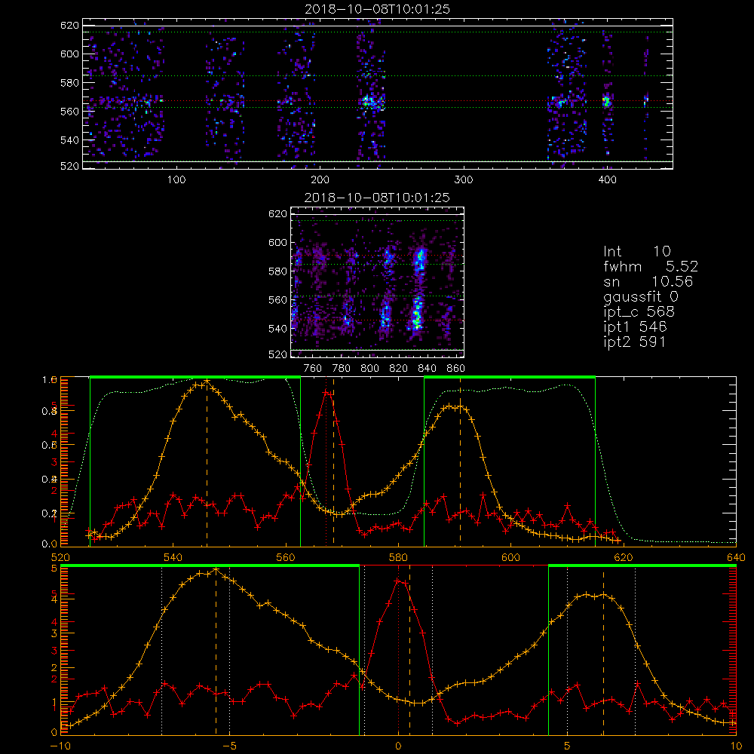Click x-axis label '100' of the wide spectrogram

(176, 180)
